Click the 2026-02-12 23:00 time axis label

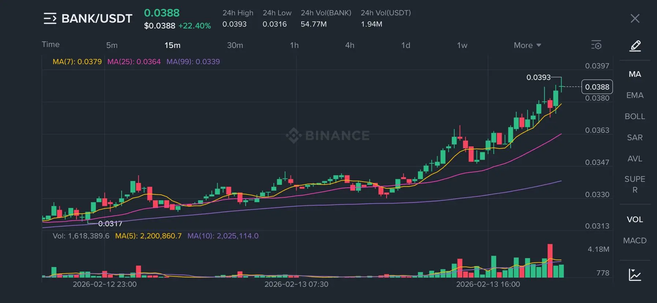click(105, 284)
